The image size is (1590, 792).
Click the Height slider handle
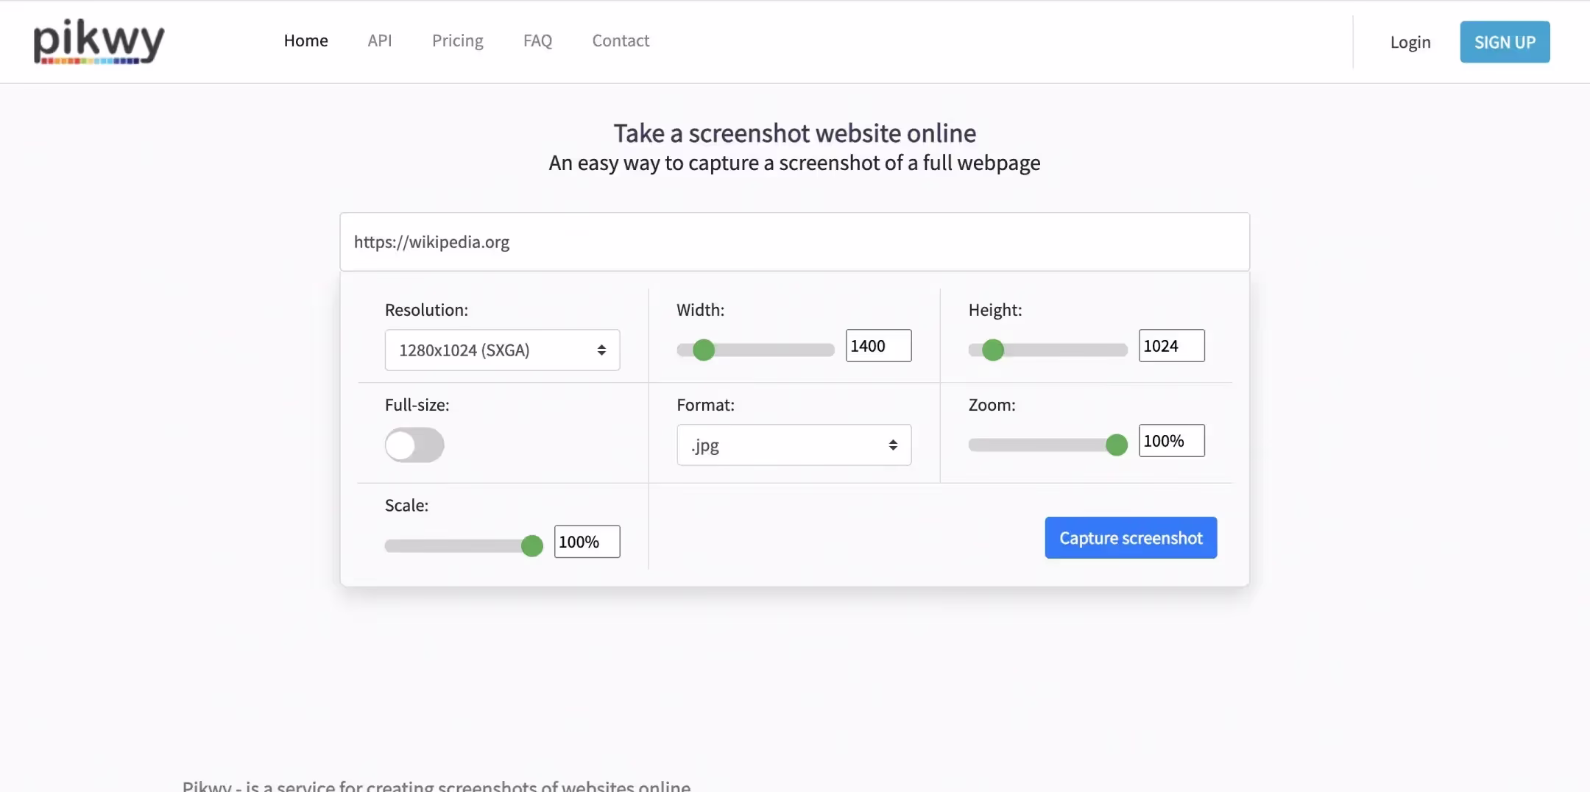pos(993,350)
